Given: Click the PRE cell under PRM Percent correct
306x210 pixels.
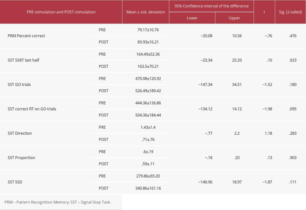Looking at the screenshot, I should pos(103,30).
